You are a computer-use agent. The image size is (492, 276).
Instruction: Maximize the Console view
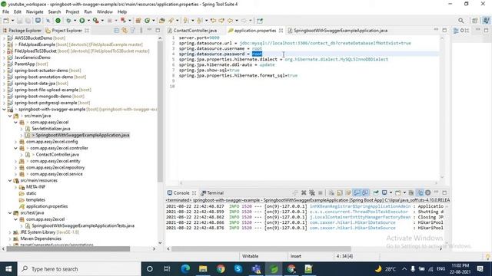click(x=444, y=192)
